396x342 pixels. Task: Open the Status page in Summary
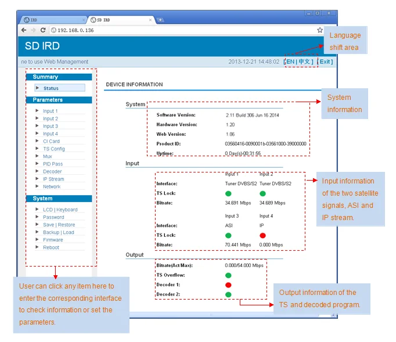click(51, 88)
